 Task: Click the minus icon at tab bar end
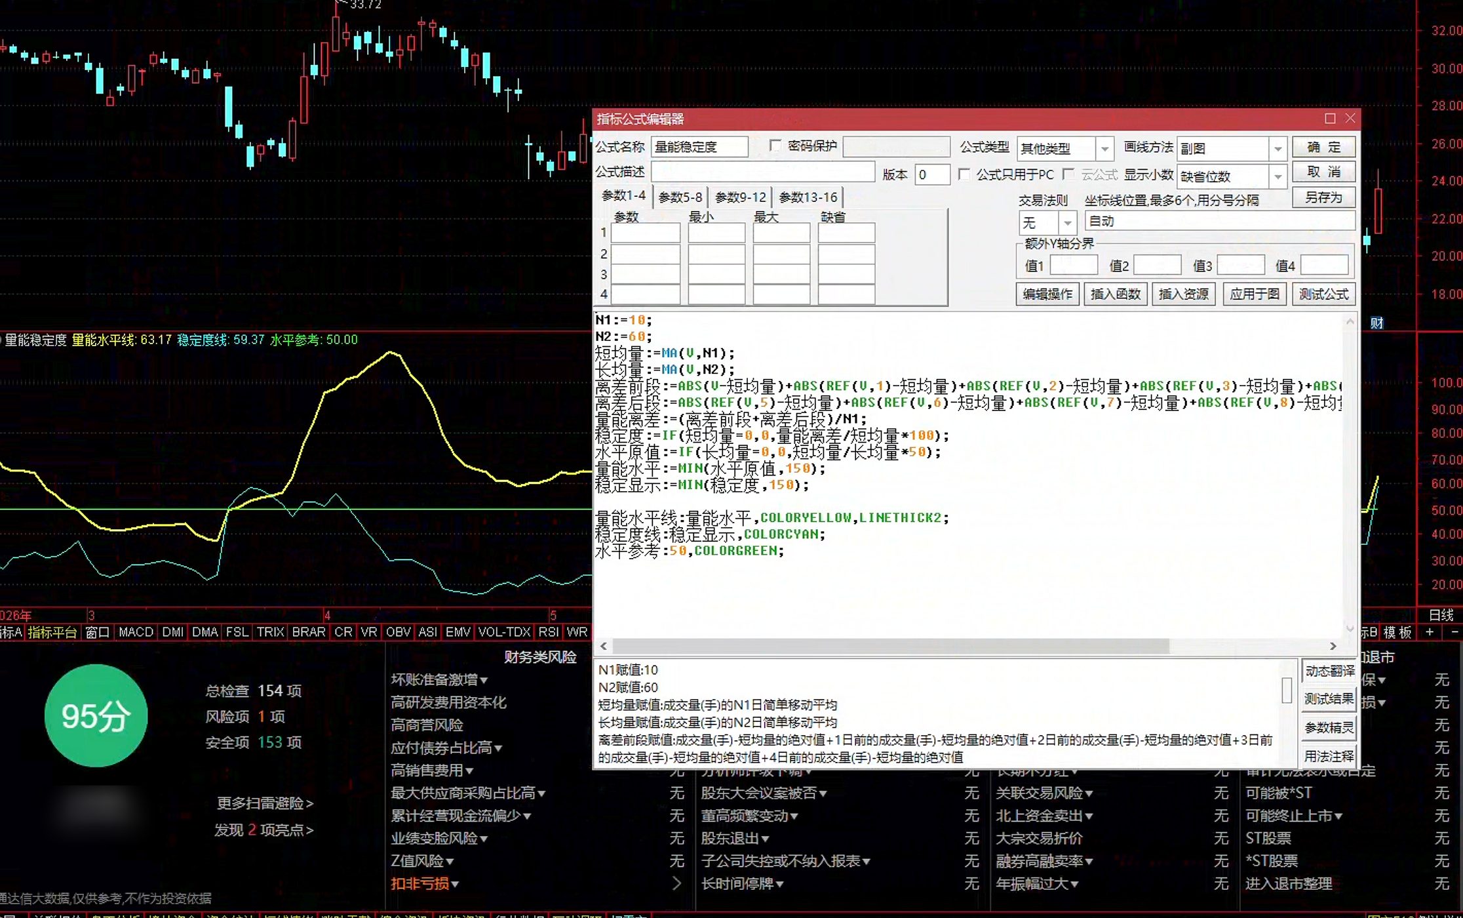[1454, 632]
